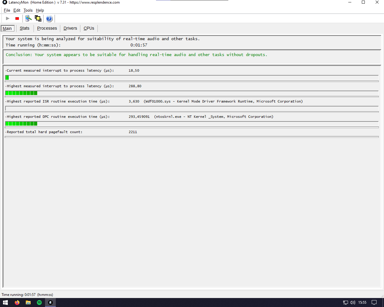Viewport: 384px width, 307px height.
Task: Select the CPUs tab
Action: click(x=89, y=28)
